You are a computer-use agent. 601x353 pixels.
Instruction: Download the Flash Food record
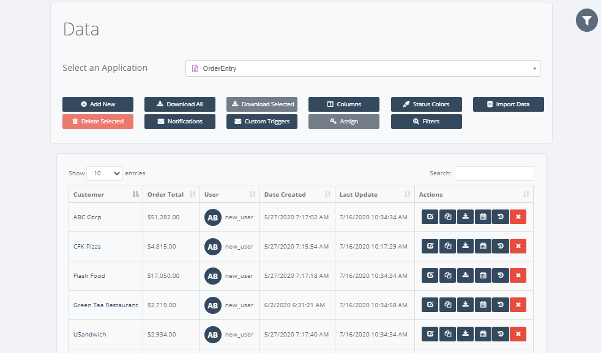[x=465, y=275]
